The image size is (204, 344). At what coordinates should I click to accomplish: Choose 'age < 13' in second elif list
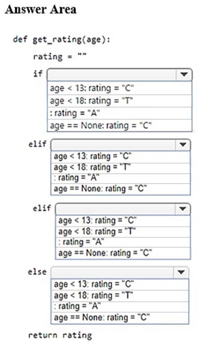[x=123, y=221]
